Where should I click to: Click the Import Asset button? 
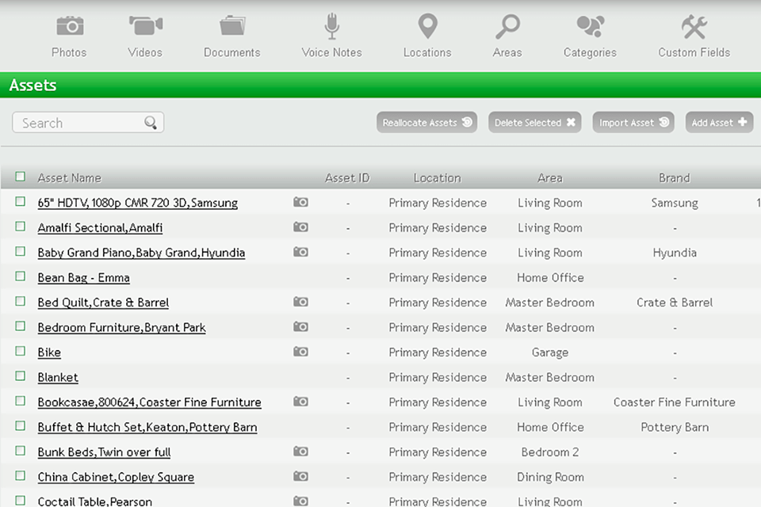tap(633, 123)
